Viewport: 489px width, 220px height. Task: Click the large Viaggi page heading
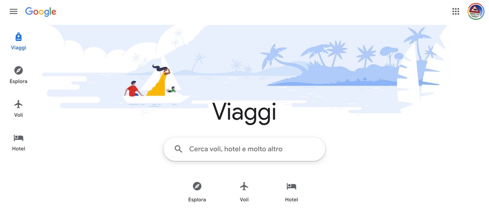[x=244, y=112]
